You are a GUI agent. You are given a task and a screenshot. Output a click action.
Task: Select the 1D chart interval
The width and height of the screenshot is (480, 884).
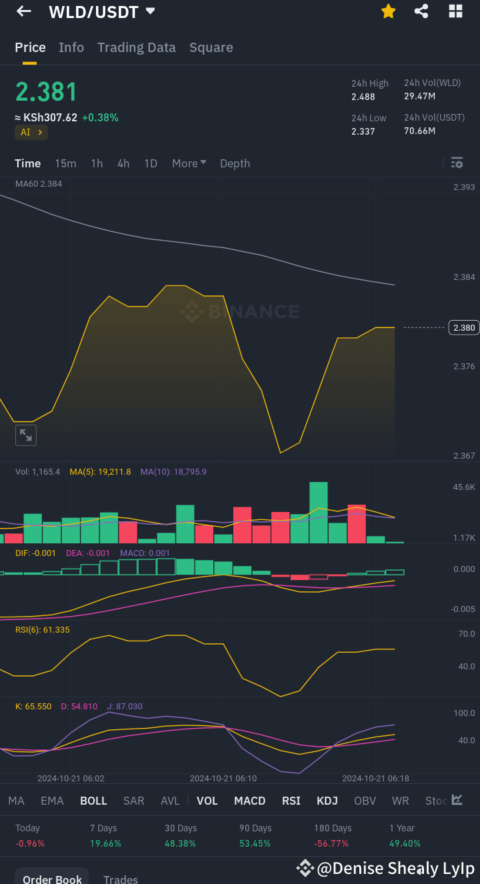151,163
